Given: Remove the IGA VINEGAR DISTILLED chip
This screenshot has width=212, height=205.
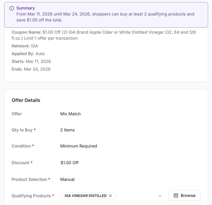Looking at the screenshot, I should click(x=110, y=196).
